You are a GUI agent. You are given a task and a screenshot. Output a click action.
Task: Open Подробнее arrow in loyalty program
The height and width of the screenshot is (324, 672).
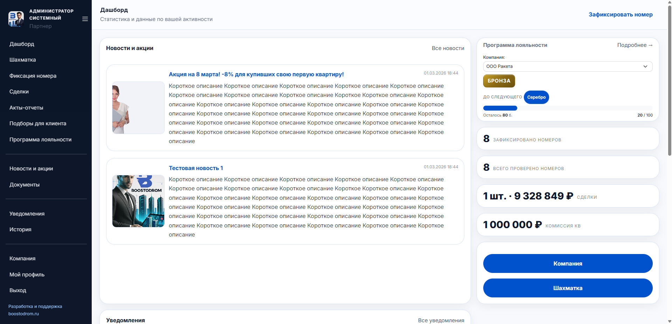point(635,45)
